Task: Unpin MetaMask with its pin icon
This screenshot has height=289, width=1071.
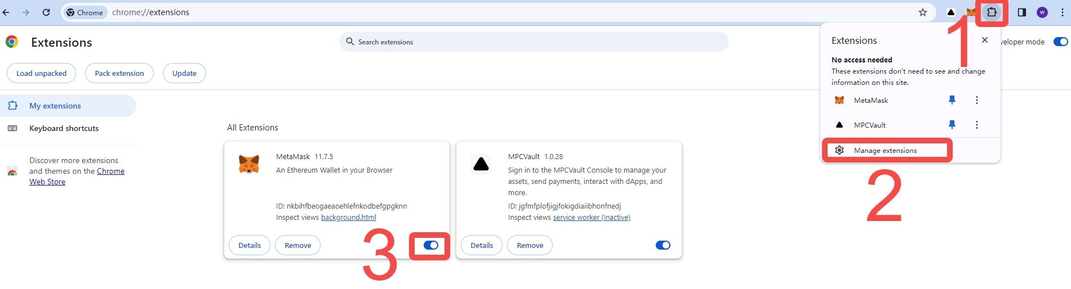Action: (952, 100)
